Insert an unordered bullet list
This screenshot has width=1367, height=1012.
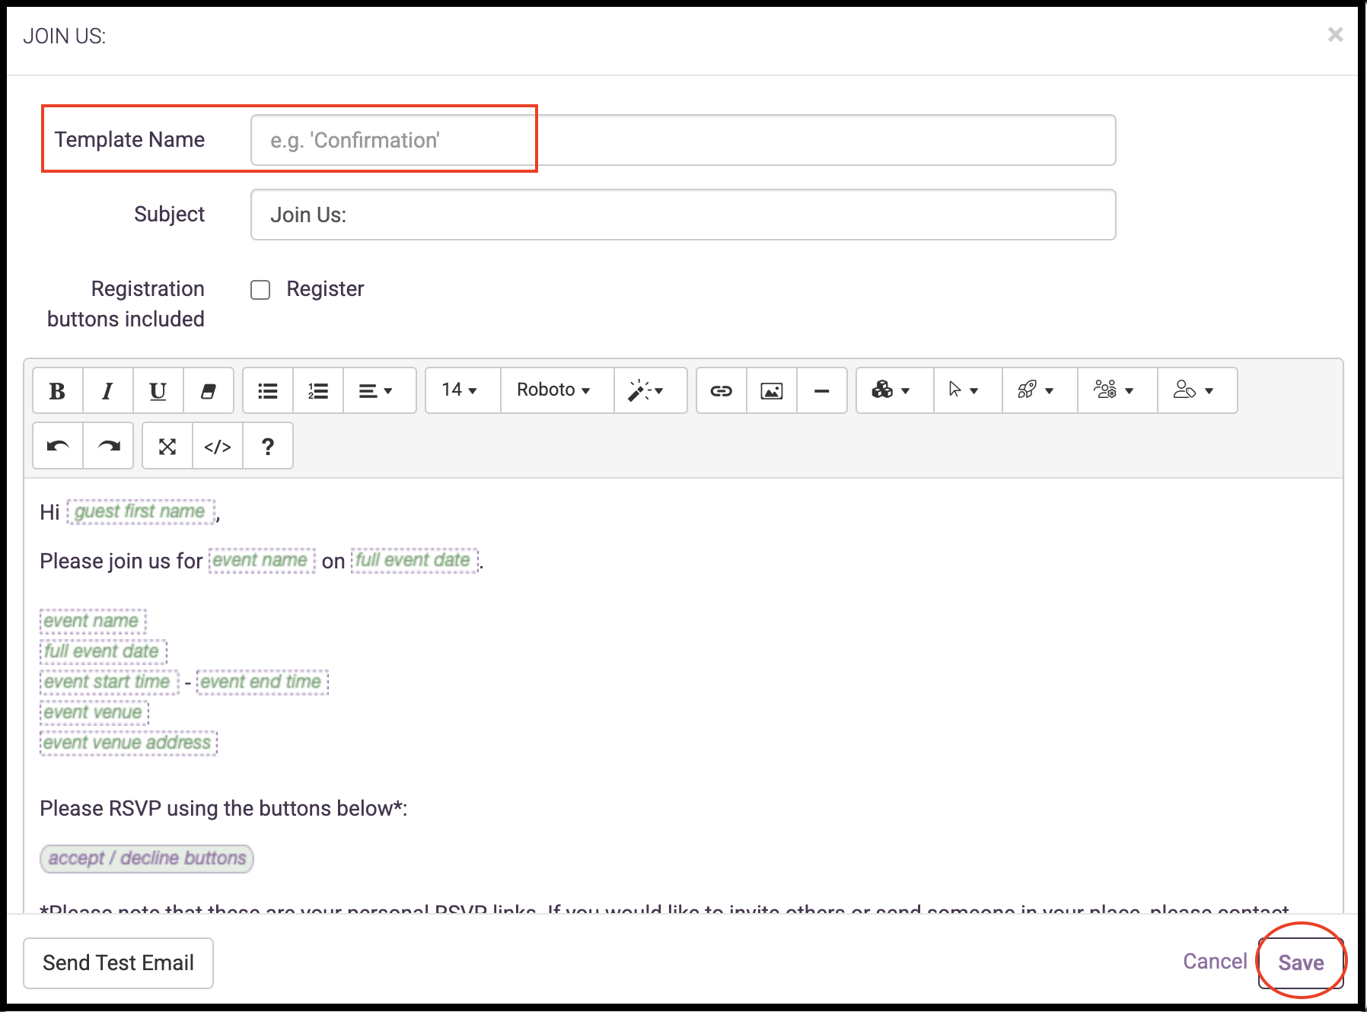pyautogui.click(x=268, y=391)
